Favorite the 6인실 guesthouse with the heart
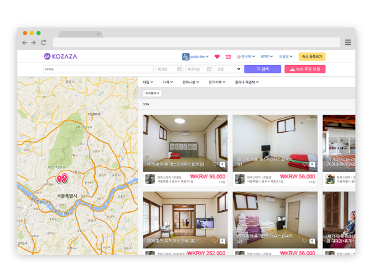The width and height of the screenshot is (372, 279). (215, 164)
